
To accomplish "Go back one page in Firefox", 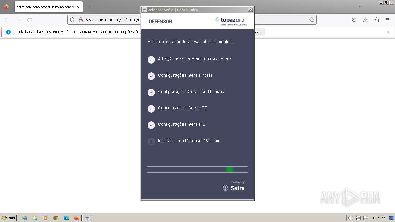I will tap(7, 20).
